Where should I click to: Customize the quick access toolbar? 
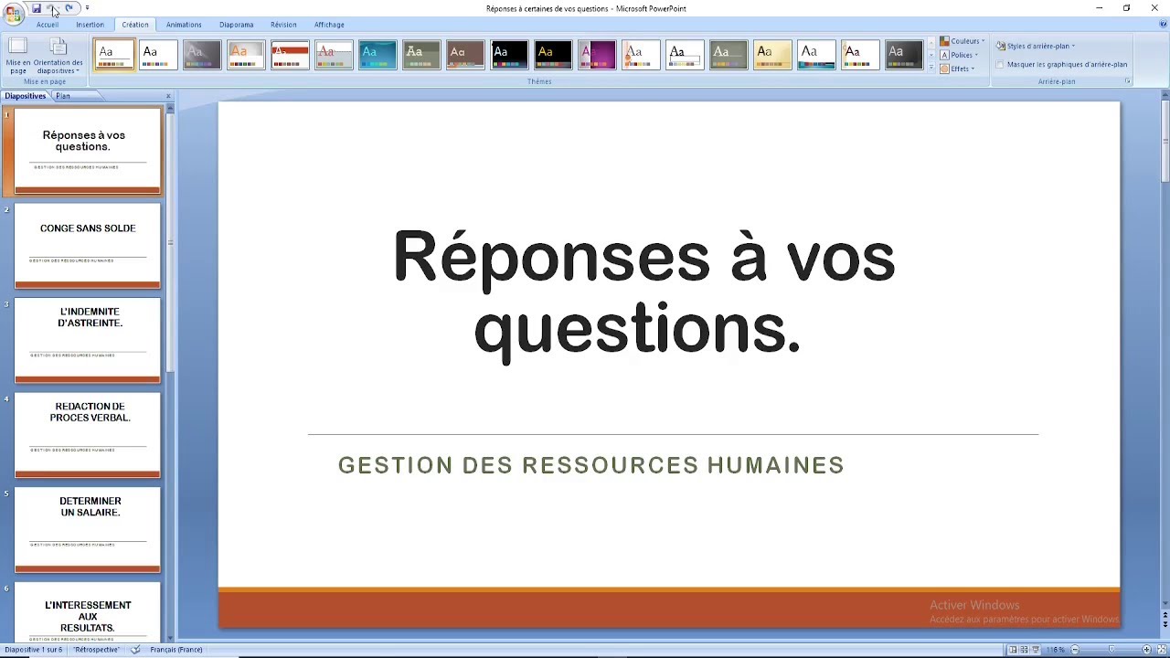pyautogui.click(x=87, y=8)
